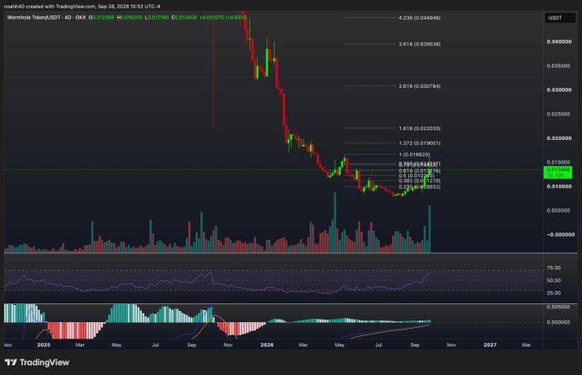Click price axis label 0.035000
This screenshot has height=375, width=582.
pyautogui.click(x=559, y=66)
